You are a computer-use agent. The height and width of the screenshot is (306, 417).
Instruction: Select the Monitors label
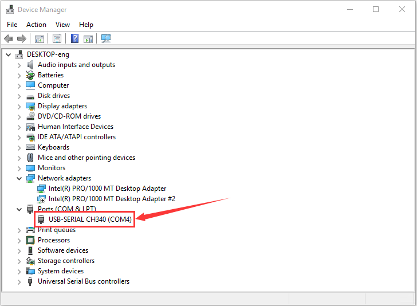pyautogui.click(x=52, y=168)
